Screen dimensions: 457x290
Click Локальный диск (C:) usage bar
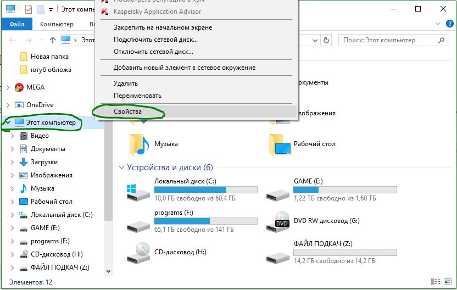click(206, 190)
